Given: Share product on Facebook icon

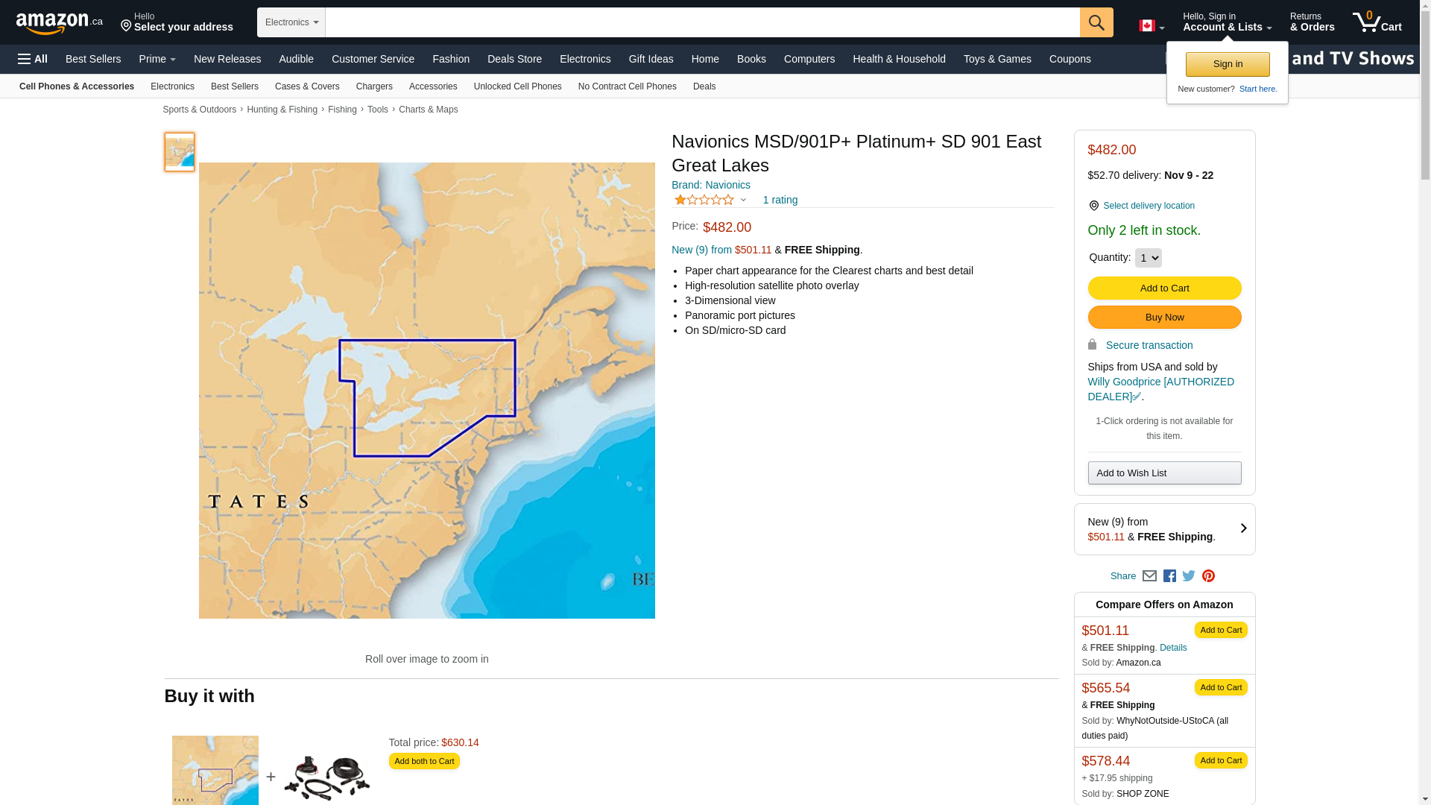Looking at the screenshot, I should coord(1169,576).
